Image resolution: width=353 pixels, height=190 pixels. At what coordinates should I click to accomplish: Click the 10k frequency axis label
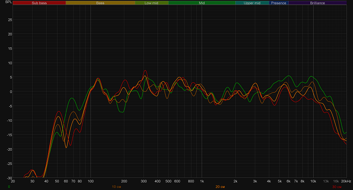pos(313,181)
